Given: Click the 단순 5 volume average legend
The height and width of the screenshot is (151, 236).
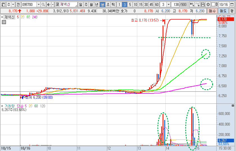Looking at the screenshot, I should (22, 106).
